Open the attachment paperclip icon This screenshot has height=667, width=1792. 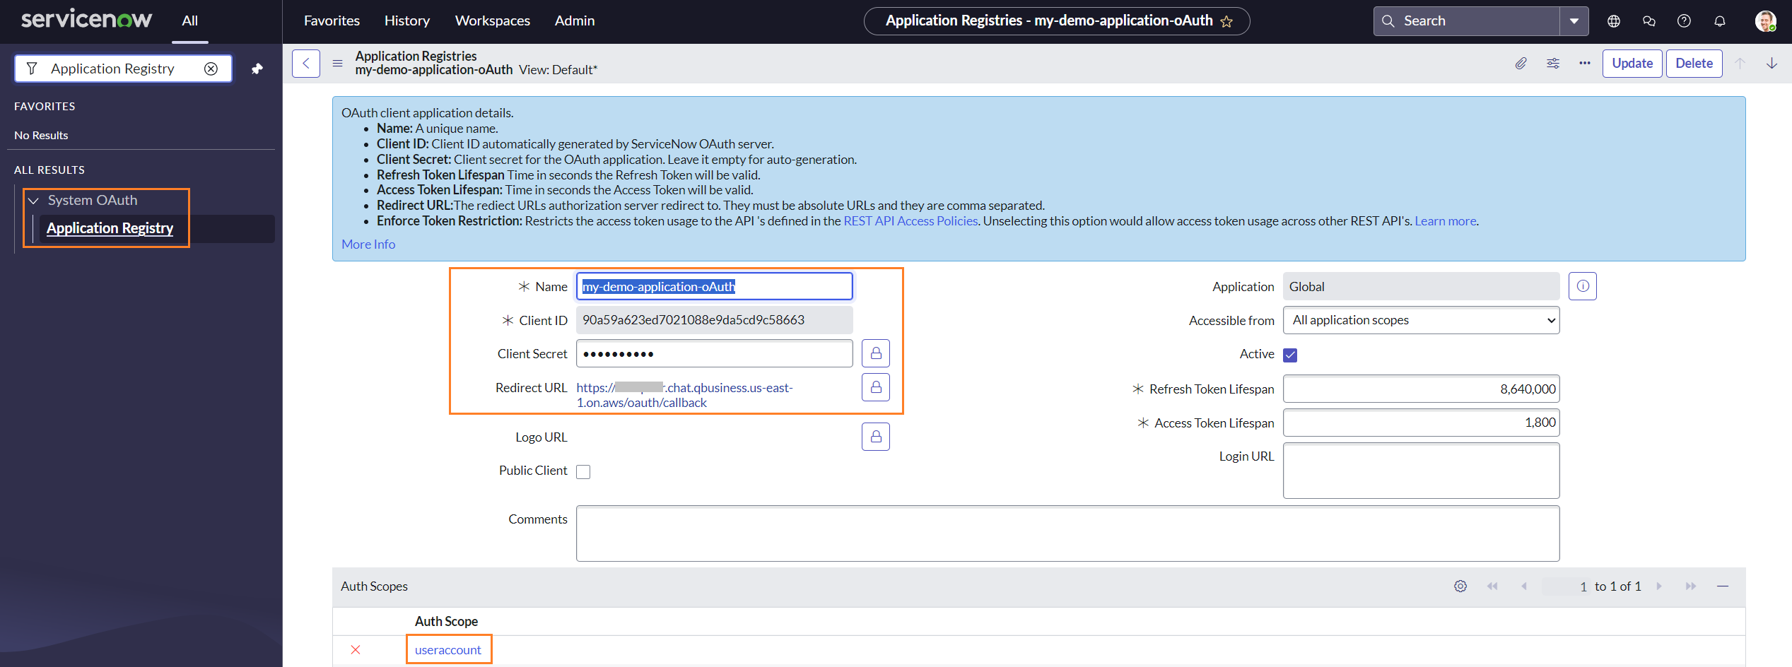pyautogui.click(x=1521, y=63)
